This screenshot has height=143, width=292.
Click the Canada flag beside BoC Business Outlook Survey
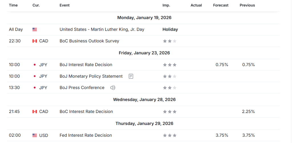(35, 41)
